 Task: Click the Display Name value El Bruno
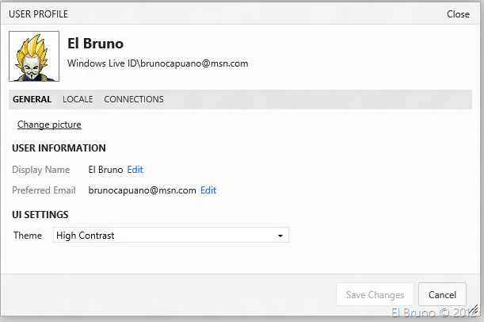[x=105, y=170]
